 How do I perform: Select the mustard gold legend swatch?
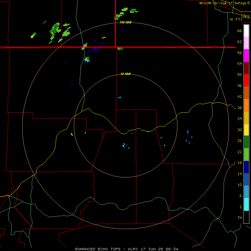pyautogui.click(x=246, y=118)
